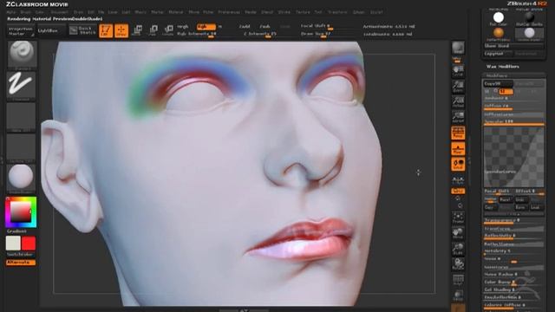This screenshot has width=555, height=312.
Task: Open the Document menu
Action: pos(60,12)
